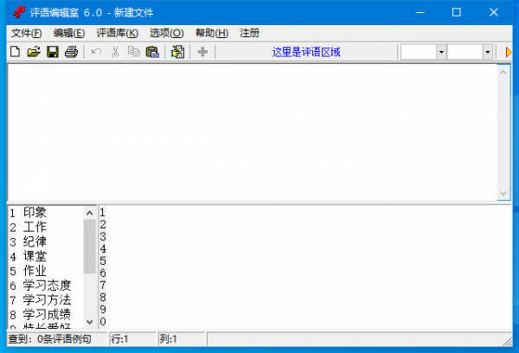Expand the first toolbar combo box
This screenshot has height=353, width=519.
coord(441,52)
